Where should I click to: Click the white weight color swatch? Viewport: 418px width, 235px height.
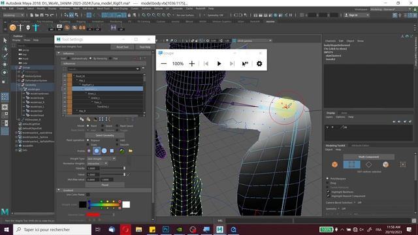126,204
